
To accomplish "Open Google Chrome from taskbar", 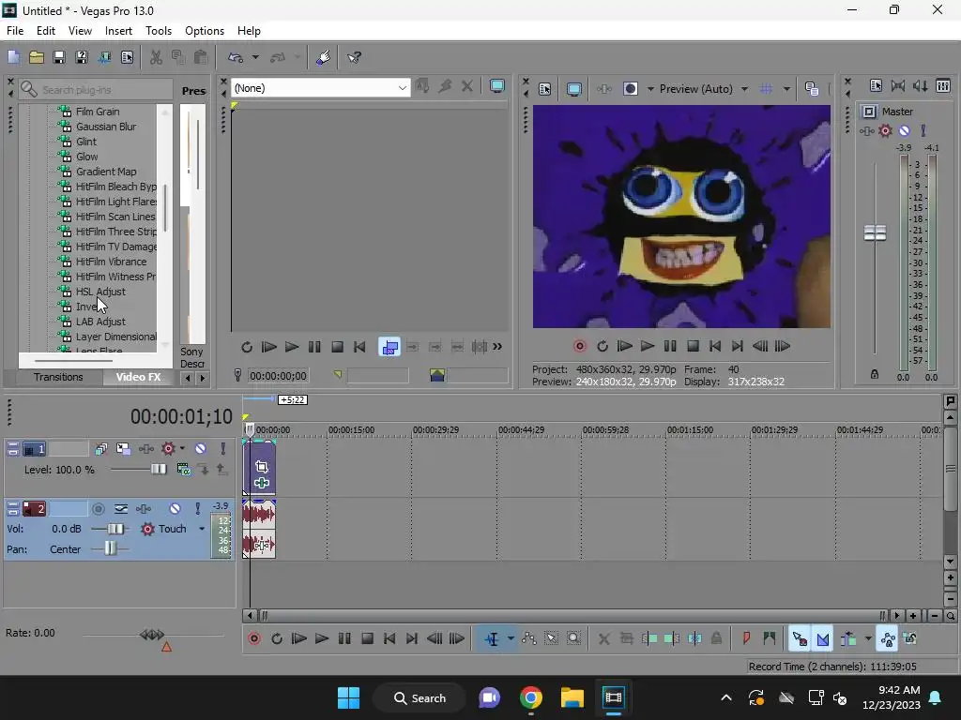I will point(531,697).
